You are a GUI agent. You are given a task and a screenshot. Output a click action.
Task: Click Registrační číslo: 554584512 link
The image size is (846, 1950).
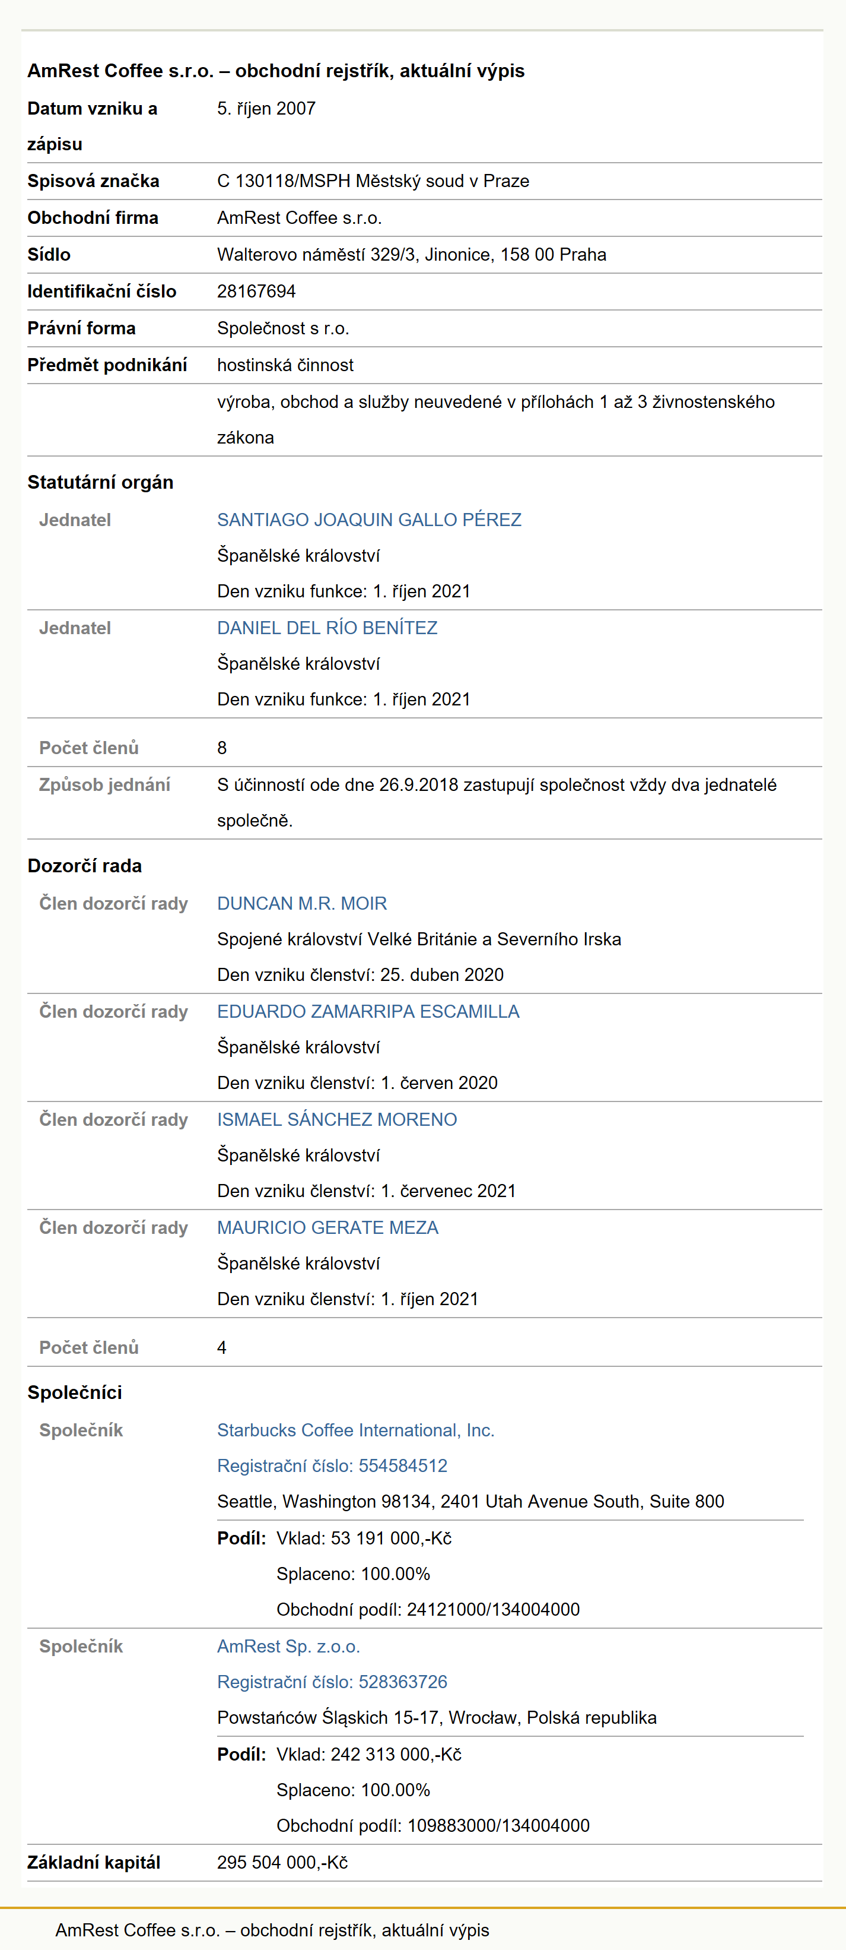coord(332,1466)
